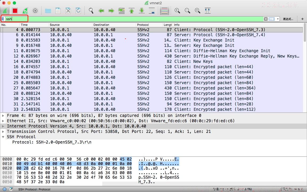Viewport: 307px width, 192px height.
Task: Restart the current capture
Action: 25,11
